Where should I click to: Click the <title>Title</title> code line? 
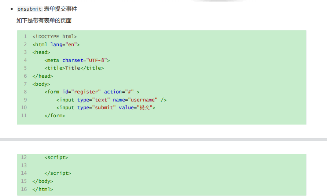(x=74, y=68)
